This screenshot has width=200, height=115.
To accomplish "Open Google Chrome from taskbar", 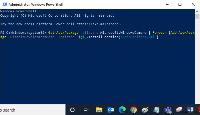I will (134, 110).
